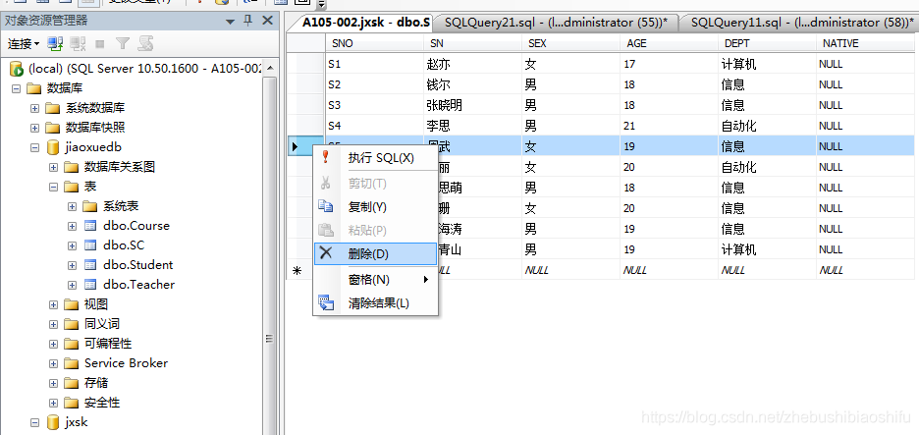The image size is (919, 435).
Task: Switch to the SQLQuery11.sql tab
Action: pos(798,23)
